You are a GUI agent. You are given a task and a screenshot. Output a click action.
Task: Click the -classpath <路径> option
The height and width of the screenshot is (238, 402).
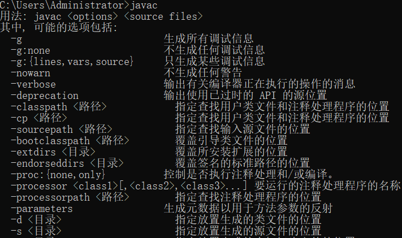(59, 107)
